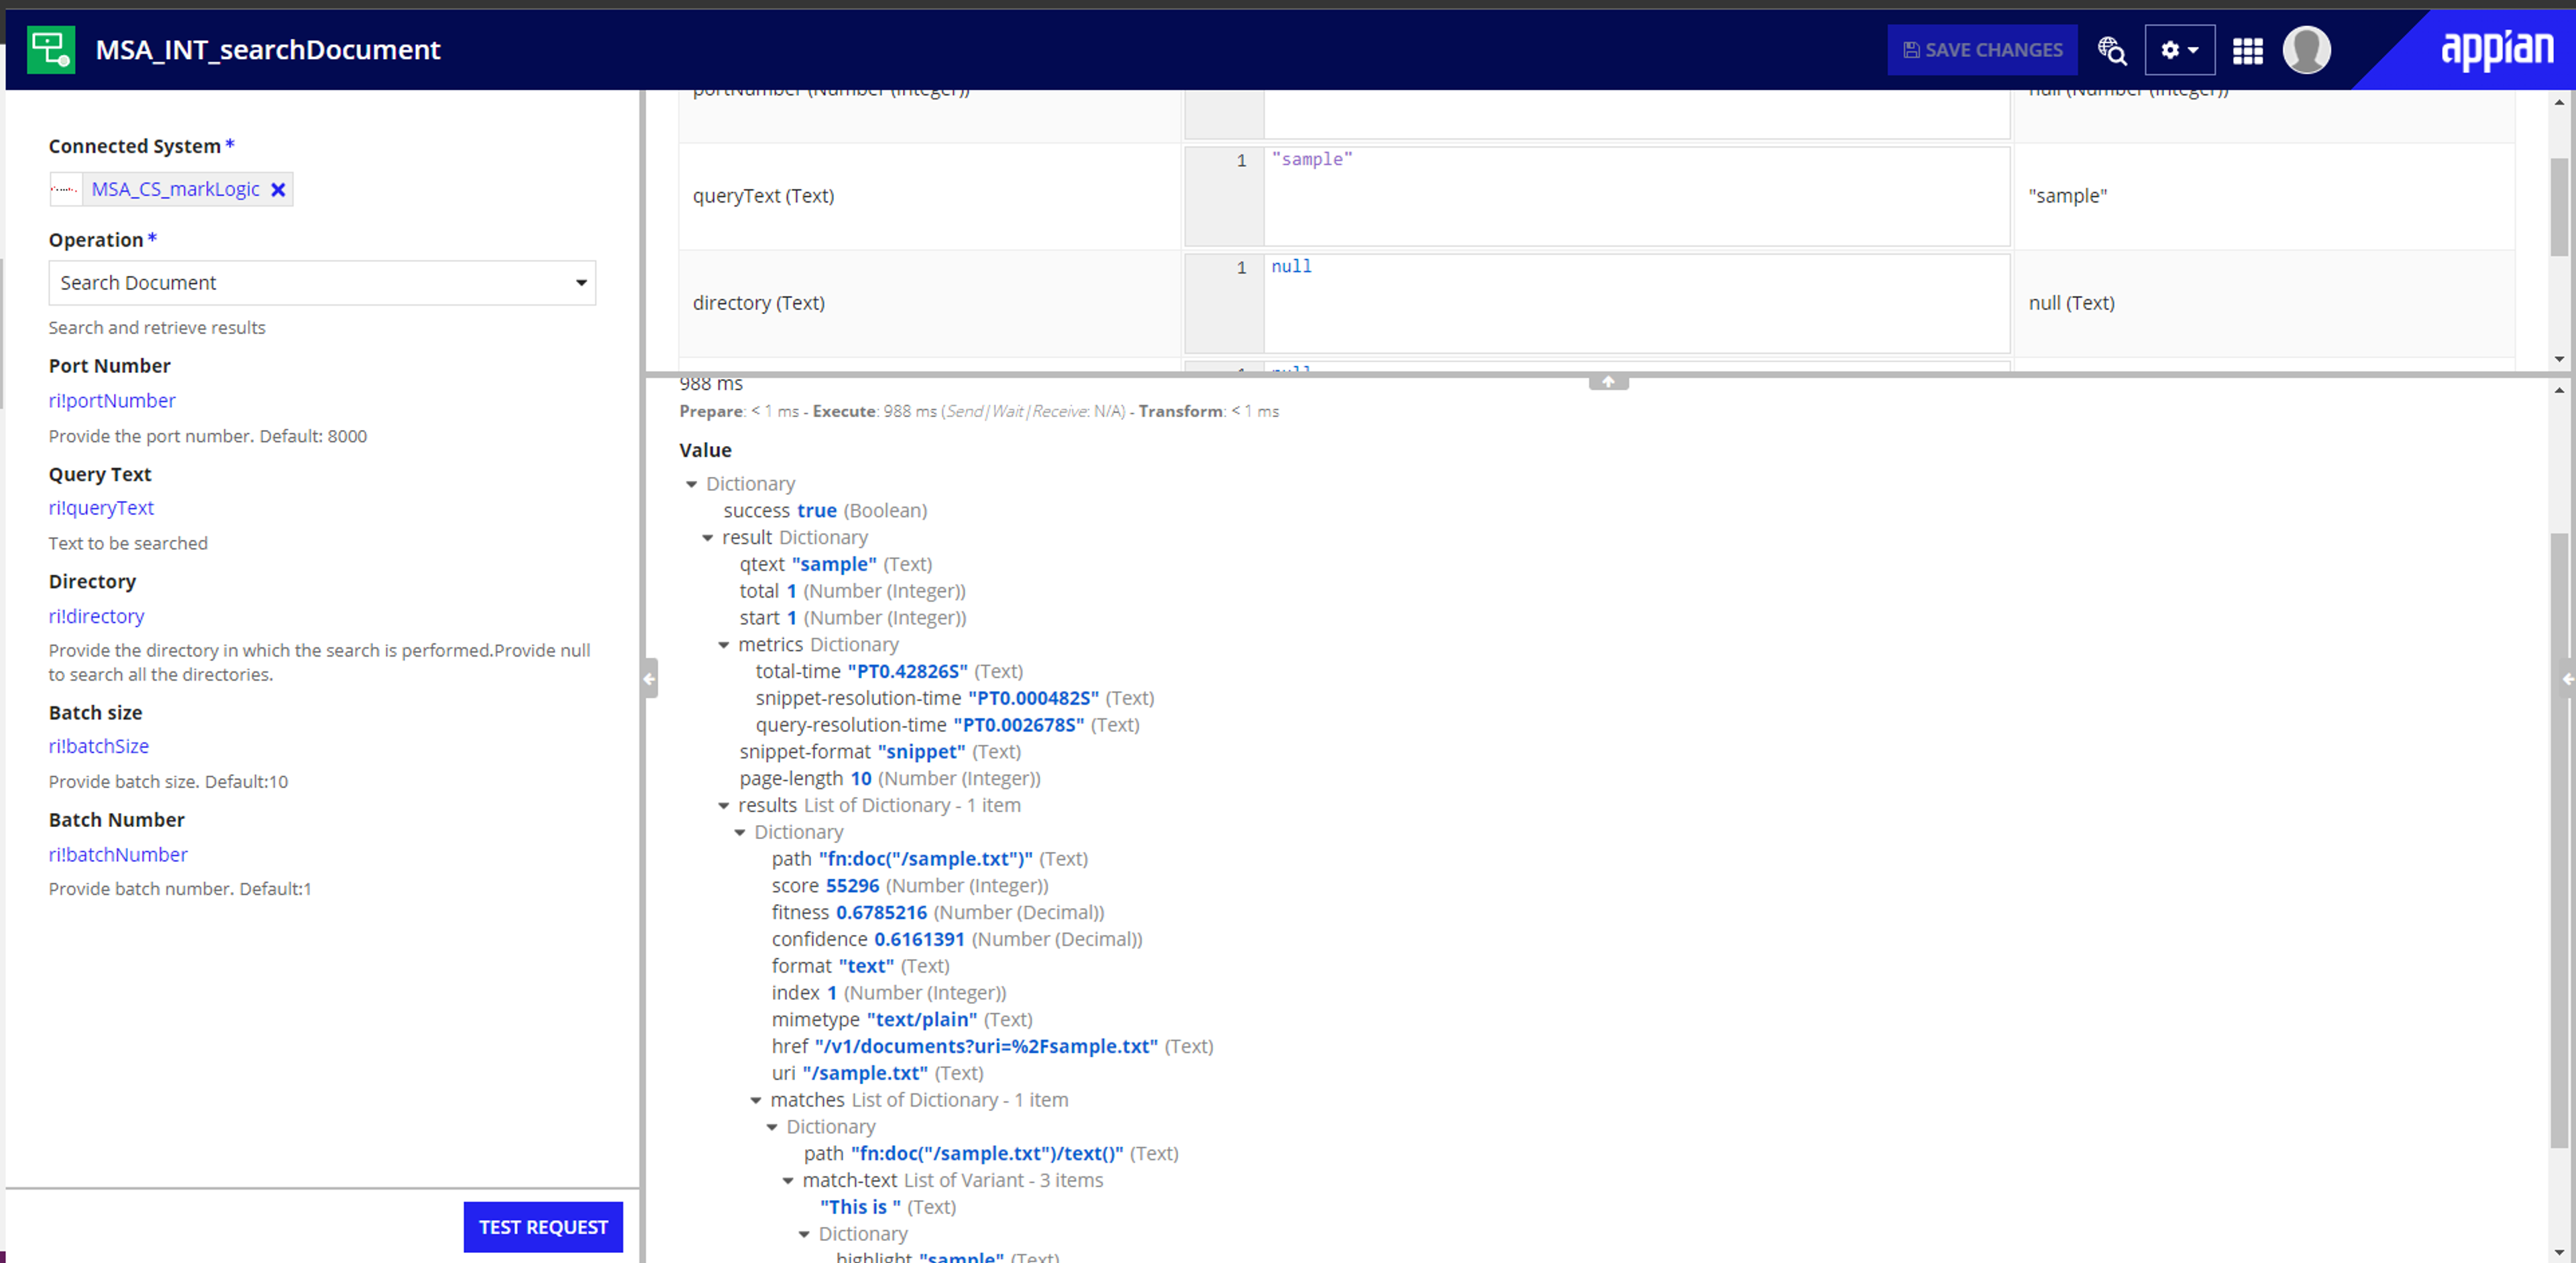2576x1263 pixels.
Task: Click the ri!directory expression link
Action: [x=96, y=616]
